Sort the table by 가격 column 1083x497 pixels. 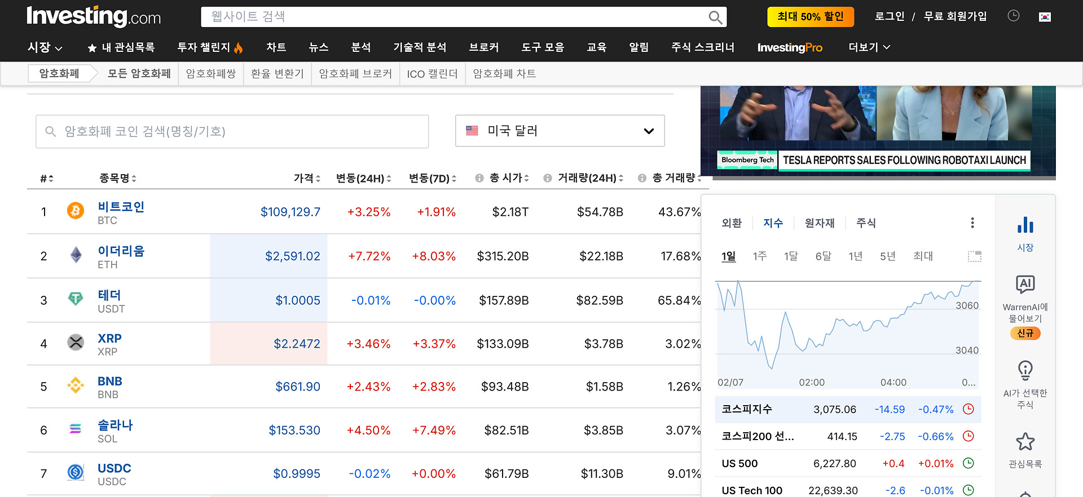[307, 179]
